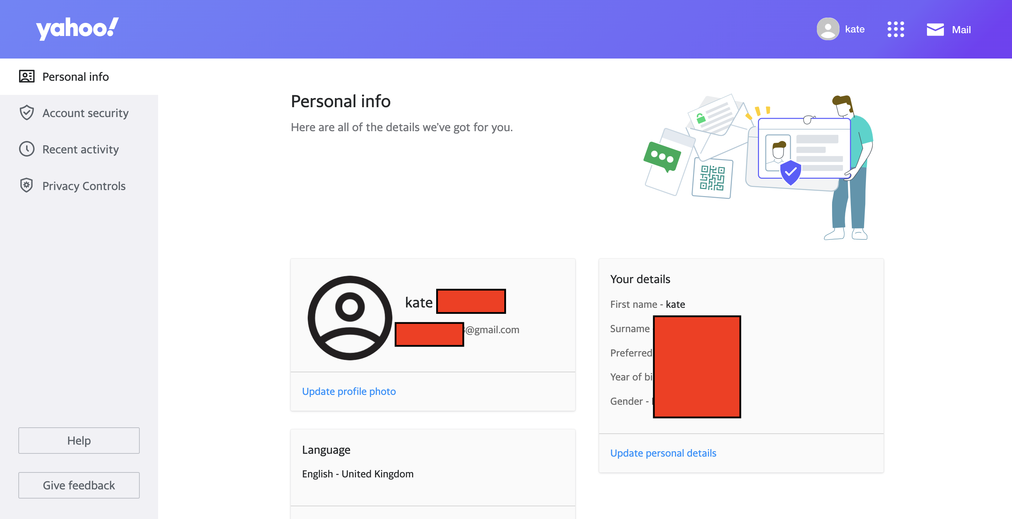Click the Yahoo logo
Viewport: 1012px width, 519px height.
77,29
